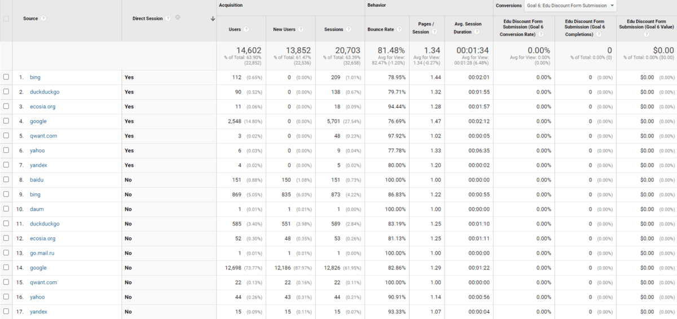
Task: Tick checkbox for row 1 bing
Action: pyautogui.click(x=6, y=77)
